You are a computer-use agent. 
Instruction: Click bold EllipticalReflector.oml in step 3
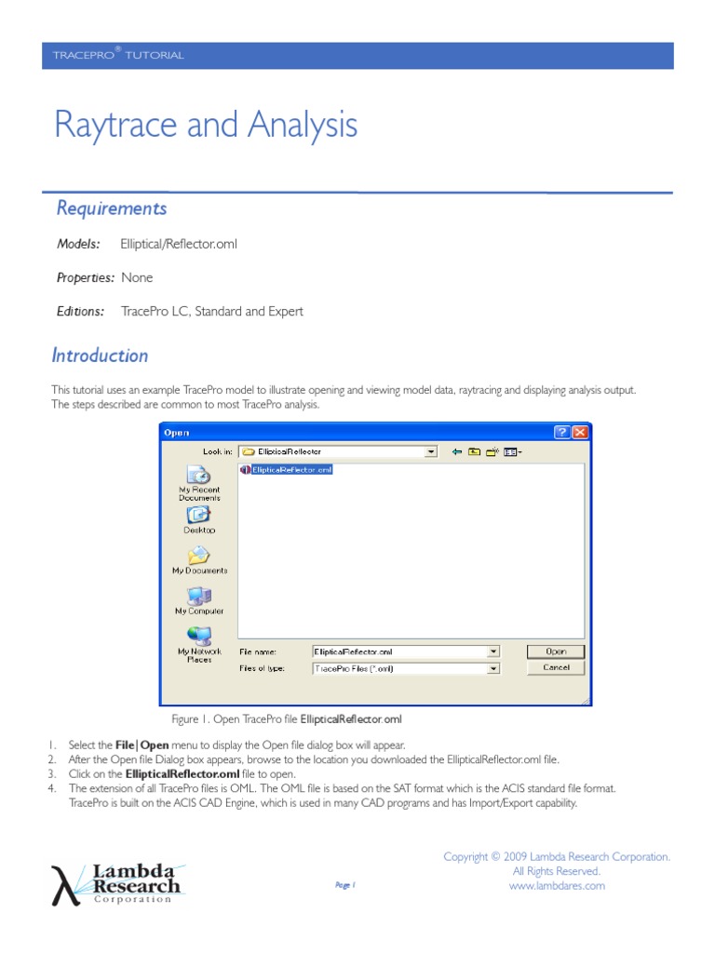tap(182, 774)
